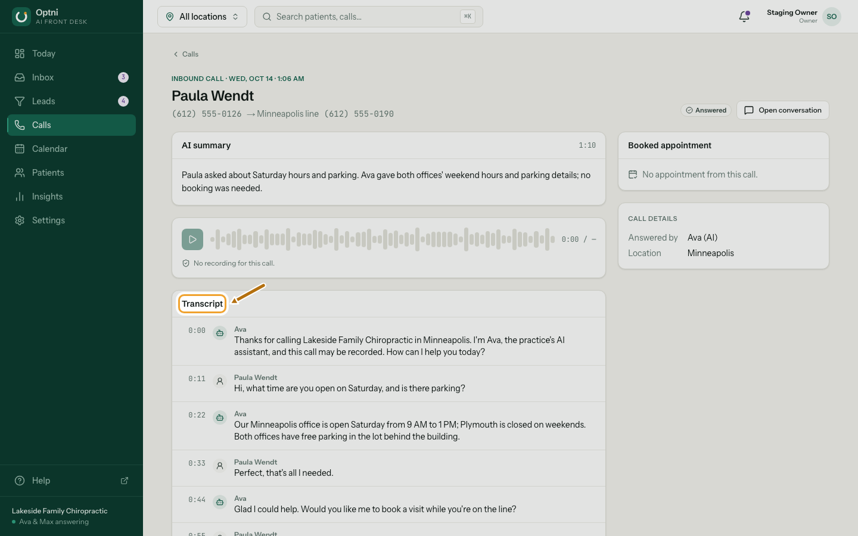858x536 pixels.
Task: Open Help external link icon
Action: 125,481
